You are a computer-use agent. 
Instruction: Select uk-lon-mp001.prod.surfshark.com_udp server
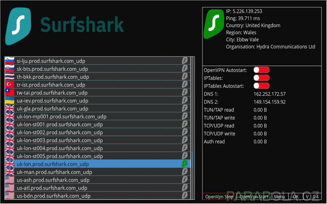98,116
